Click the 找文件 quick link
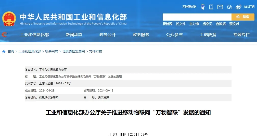Screen dimensions: 257x138 tap(181, 24)
